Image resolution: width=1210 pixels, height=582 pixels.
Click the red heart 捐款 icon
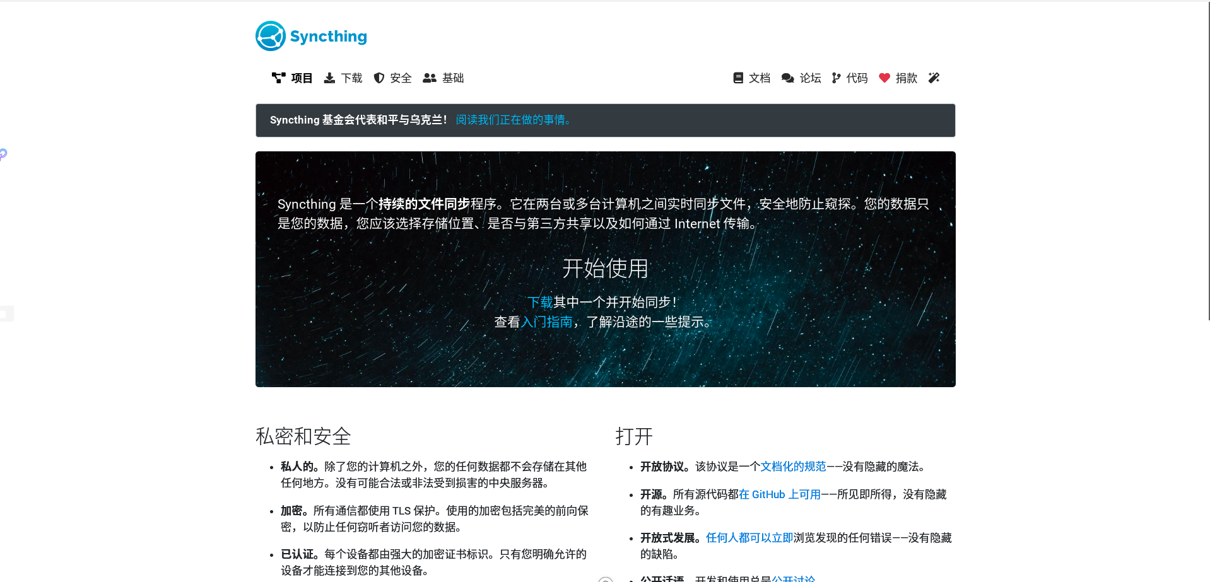[x=884, y=78]
